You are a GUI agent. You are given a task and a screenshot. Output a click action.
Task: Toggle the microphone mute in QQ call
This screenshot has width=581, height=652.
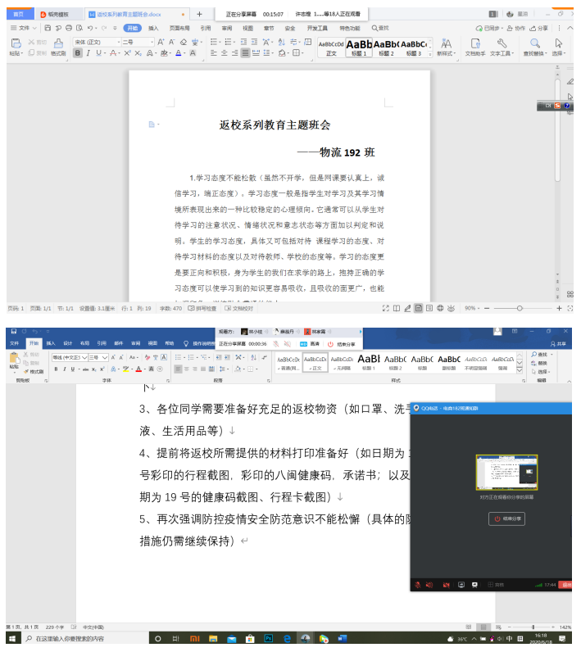419,585
